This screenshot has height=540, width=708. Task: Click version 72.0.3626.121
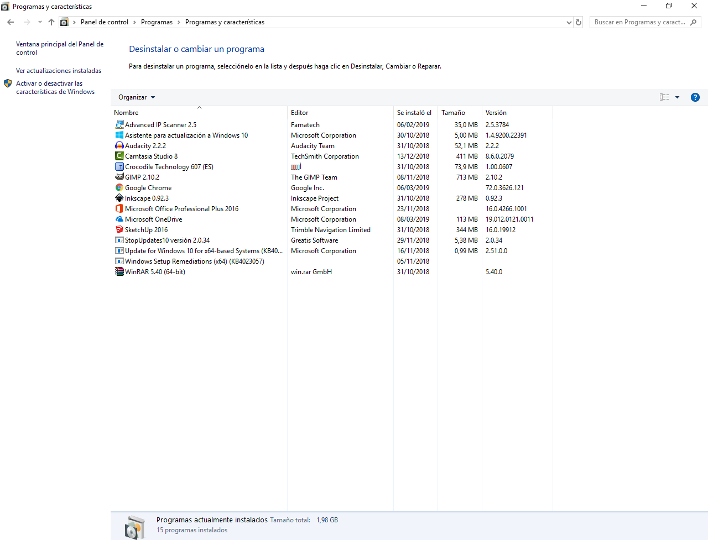point(504,188)
